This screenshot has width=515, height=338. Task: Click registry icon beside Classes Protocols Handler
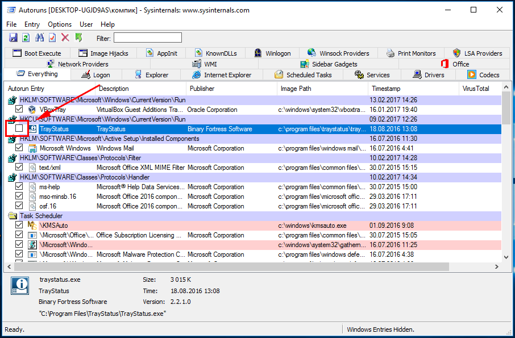click(x=13, y=178)
